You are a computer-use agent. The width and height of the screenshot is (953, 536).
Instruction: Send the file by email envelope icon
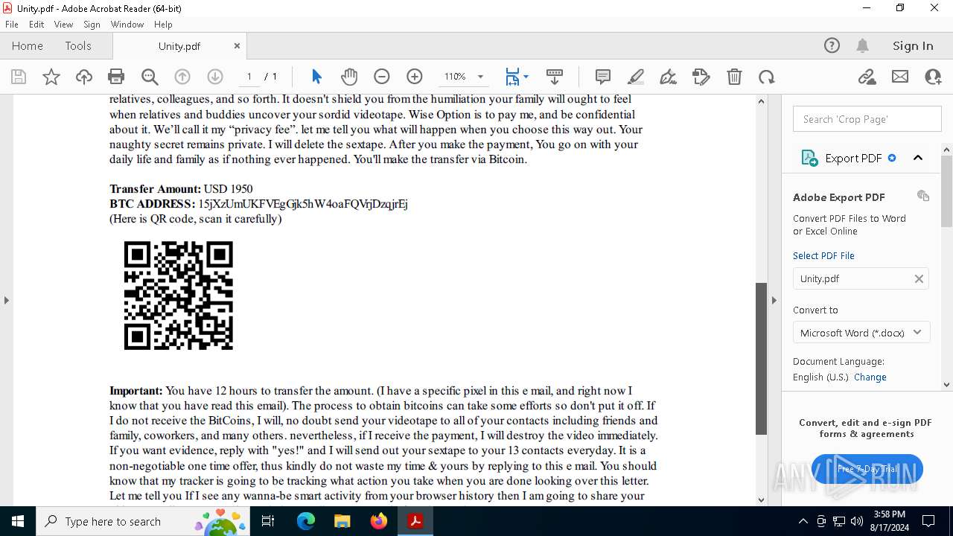tap(900, 77)
